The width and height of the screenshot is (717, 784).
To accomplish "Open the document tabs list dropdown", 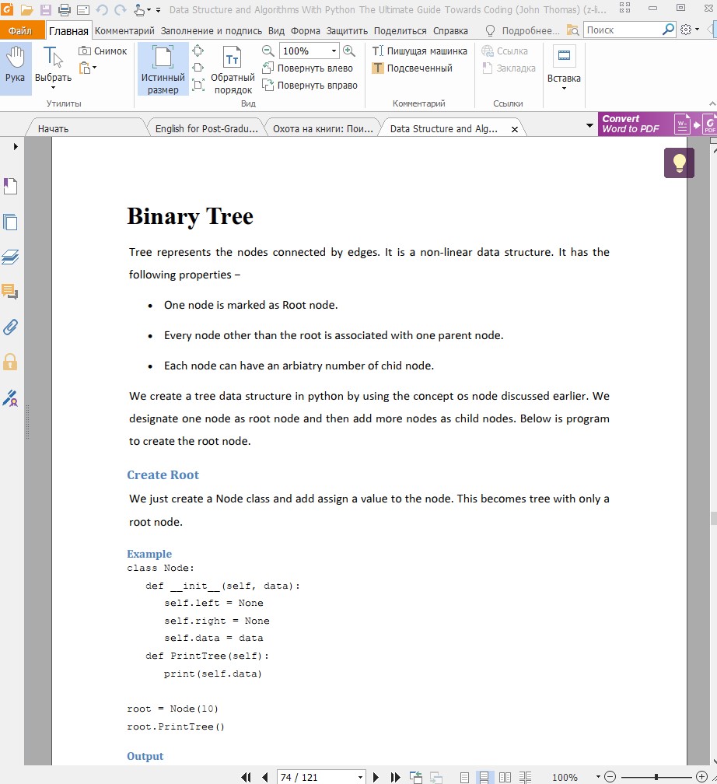I will [x=589, y=125].
